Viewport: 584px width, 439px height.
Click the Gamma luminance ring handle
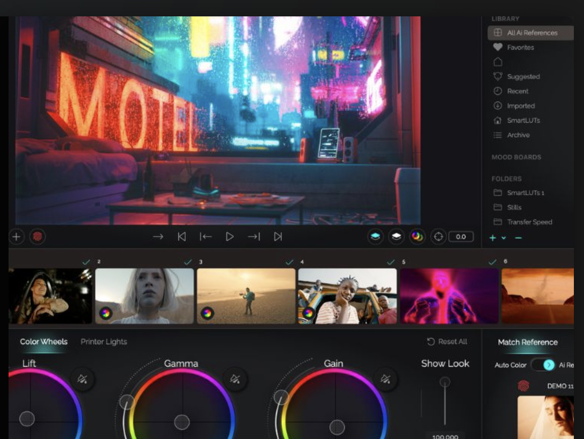pos(127,402)
